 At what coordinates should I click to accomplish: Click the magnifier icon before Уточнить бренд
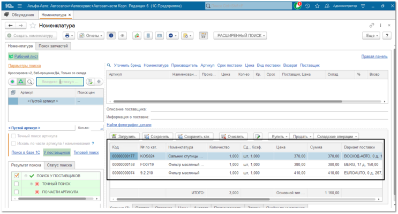click(109, 65)
